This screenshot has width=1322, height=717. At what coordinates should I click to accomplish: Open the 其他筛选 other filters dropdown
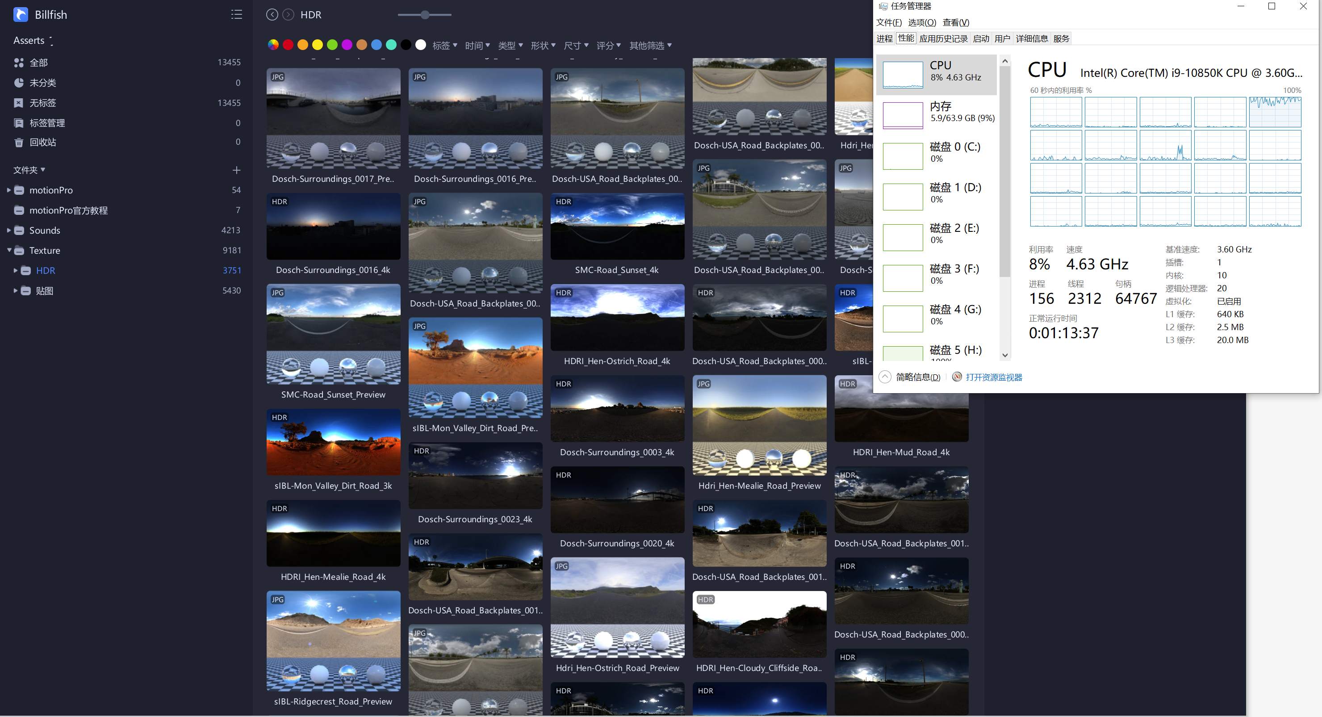coord(653,45)
